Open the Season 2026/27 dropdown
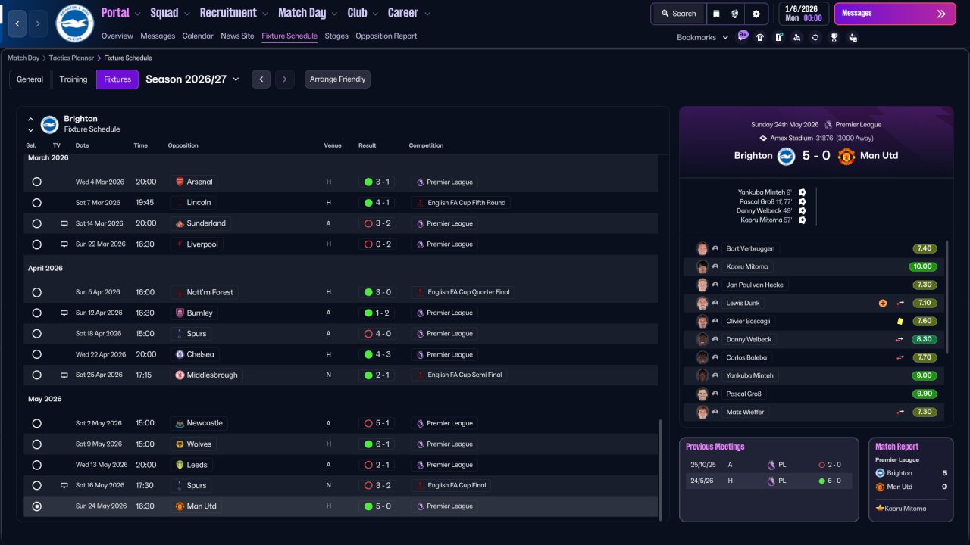The height and width of the screenshot is (545, 970). coord(192,79)
